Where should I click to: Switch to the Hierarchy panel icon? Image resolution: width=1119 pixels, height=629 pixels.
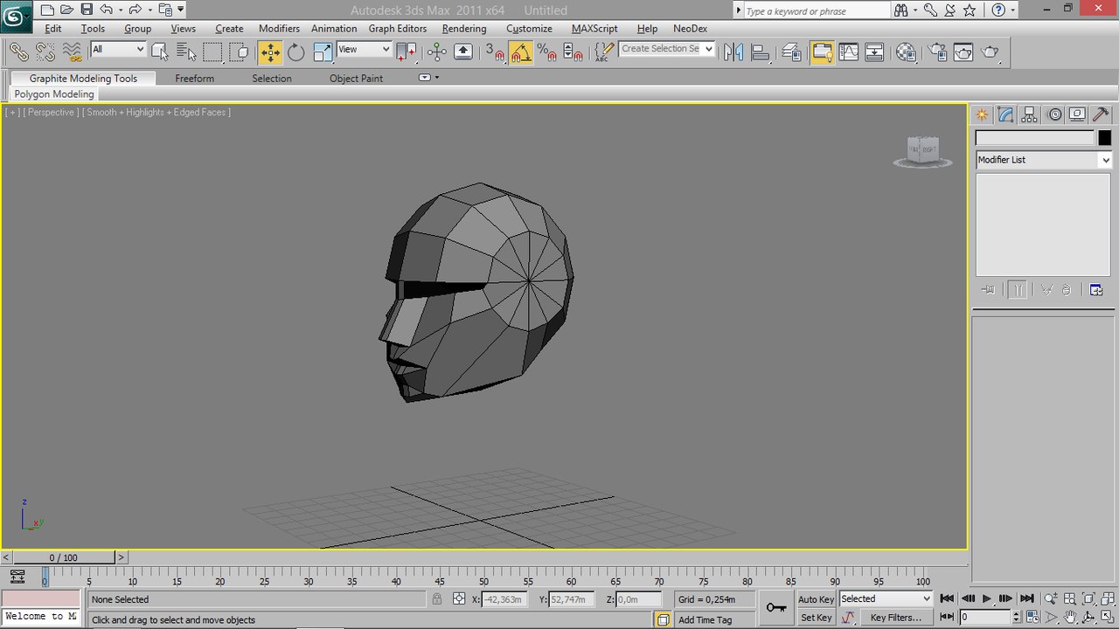point(1029,114)
